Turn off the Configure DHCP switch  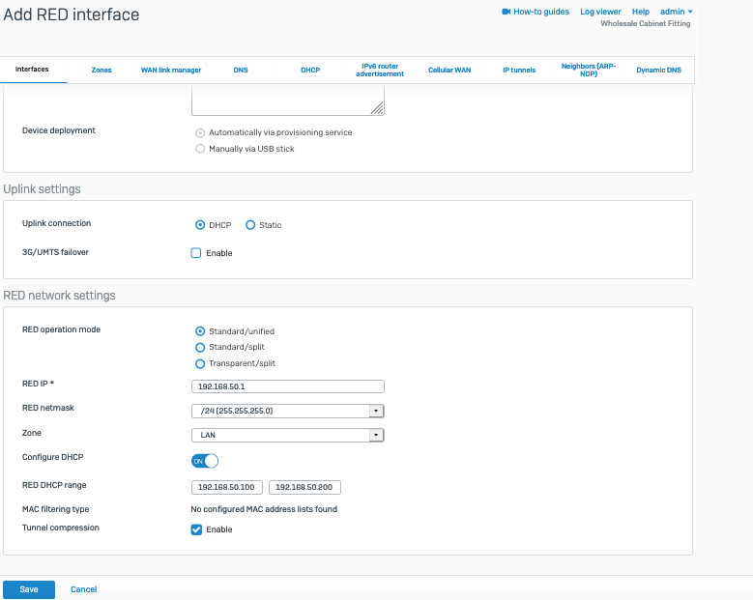(x=205, y=461)
